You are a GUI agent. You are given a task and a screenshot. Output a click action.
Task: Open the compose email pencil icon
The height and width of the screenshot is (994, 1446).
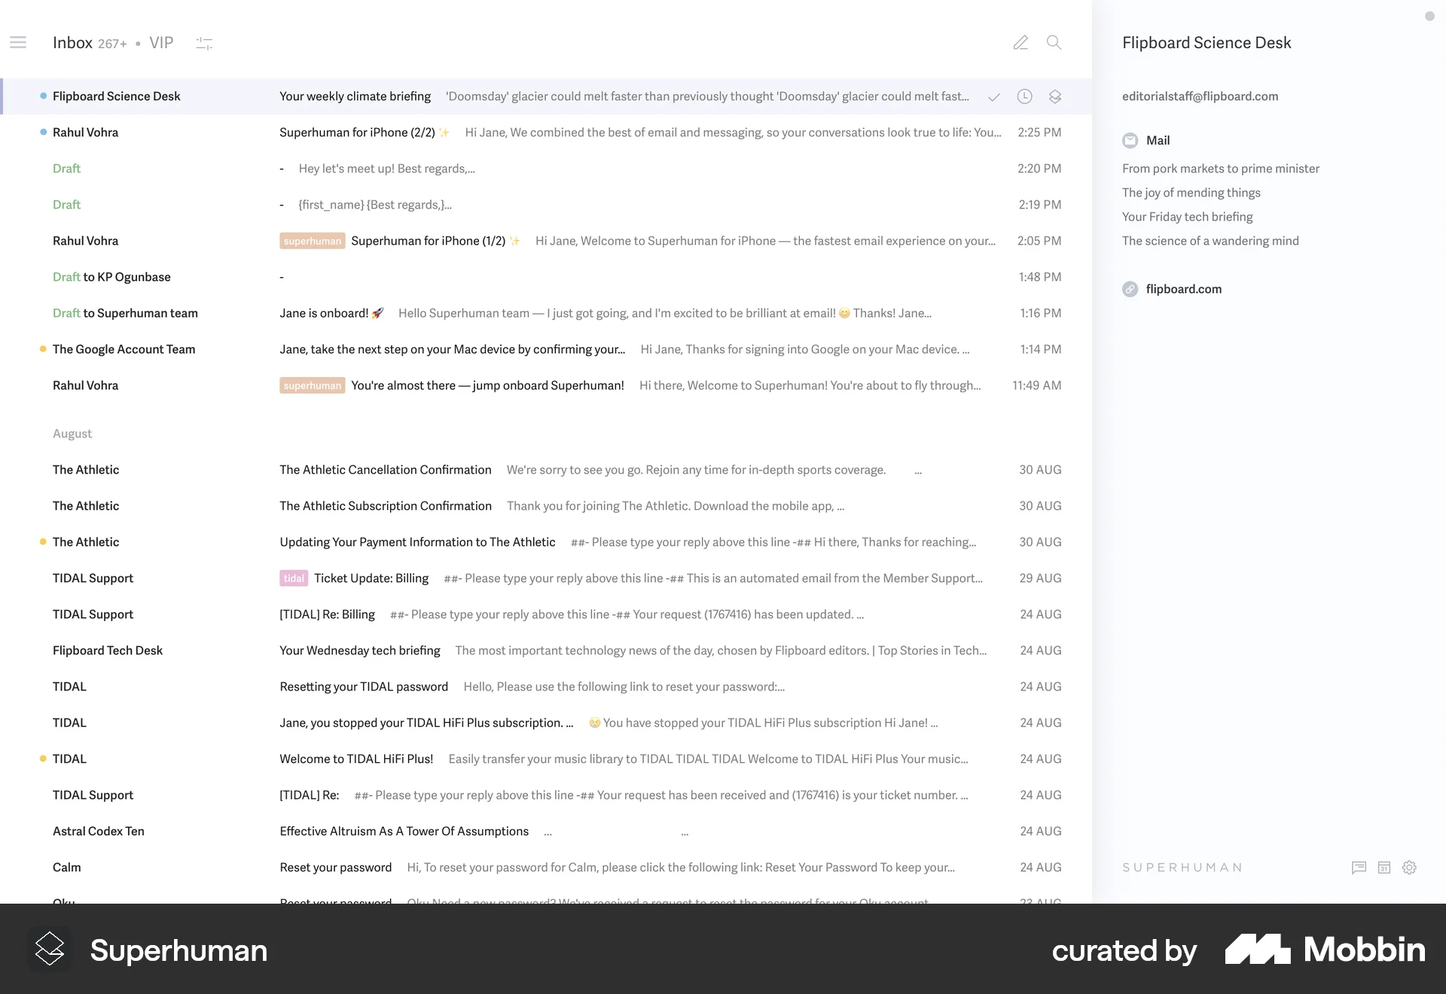[x=1020, y=43]
